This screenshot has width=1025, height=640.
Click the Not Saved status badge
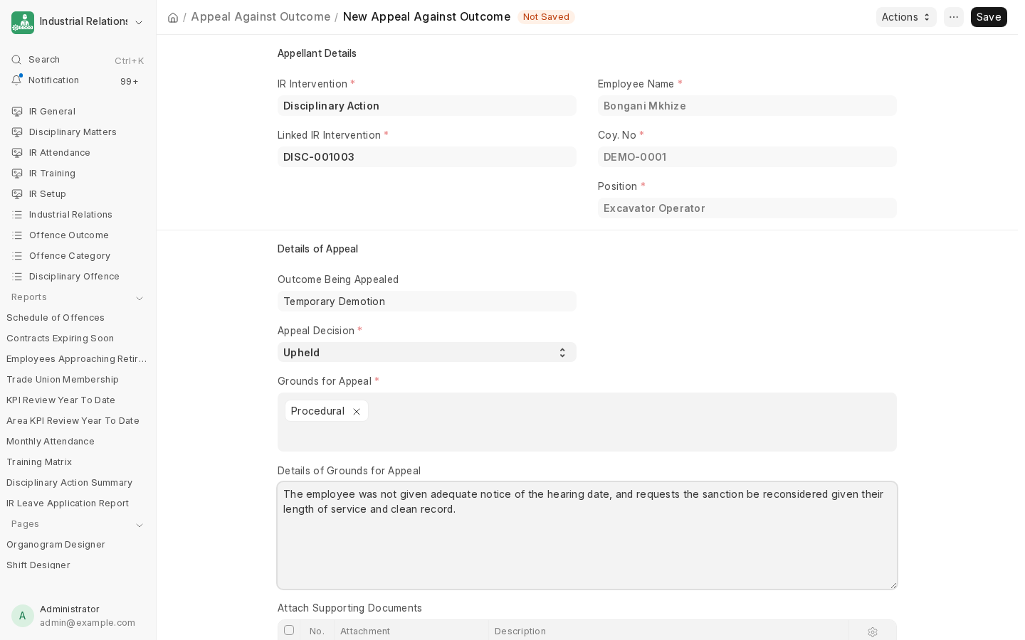(546, 17)
